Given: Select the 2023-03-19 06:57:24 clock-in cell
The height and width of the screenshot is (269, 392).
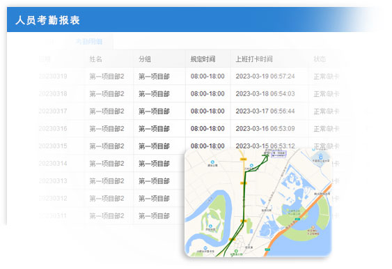Looking at the screenshot, I should coord(265,76).
